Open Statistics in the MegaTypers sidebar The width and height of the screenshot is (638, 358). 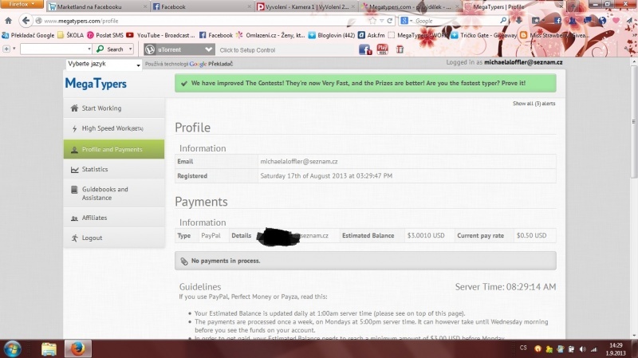(x=94, y=169)
